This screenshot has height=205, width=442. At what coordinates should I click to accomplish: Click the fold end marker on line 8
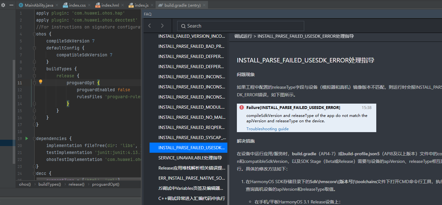(x=34, y=62)
